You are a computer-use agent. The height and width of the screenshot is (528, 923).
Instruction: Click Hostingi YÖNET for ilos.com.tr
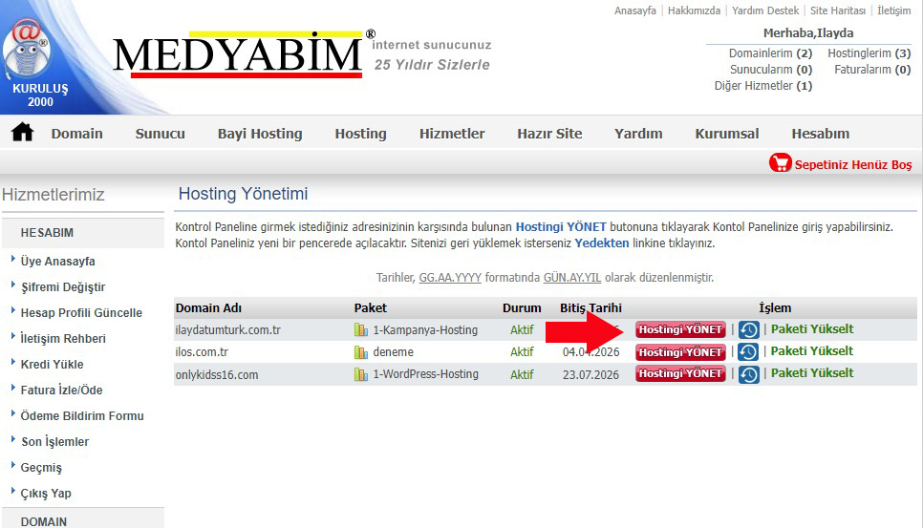680,351
